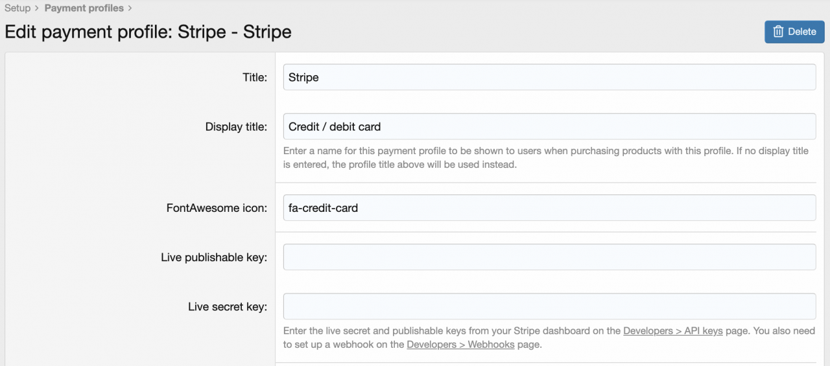The image size is (830, 366).
Task: Open the Developers > API keys link
Action: tap(672, 331)
